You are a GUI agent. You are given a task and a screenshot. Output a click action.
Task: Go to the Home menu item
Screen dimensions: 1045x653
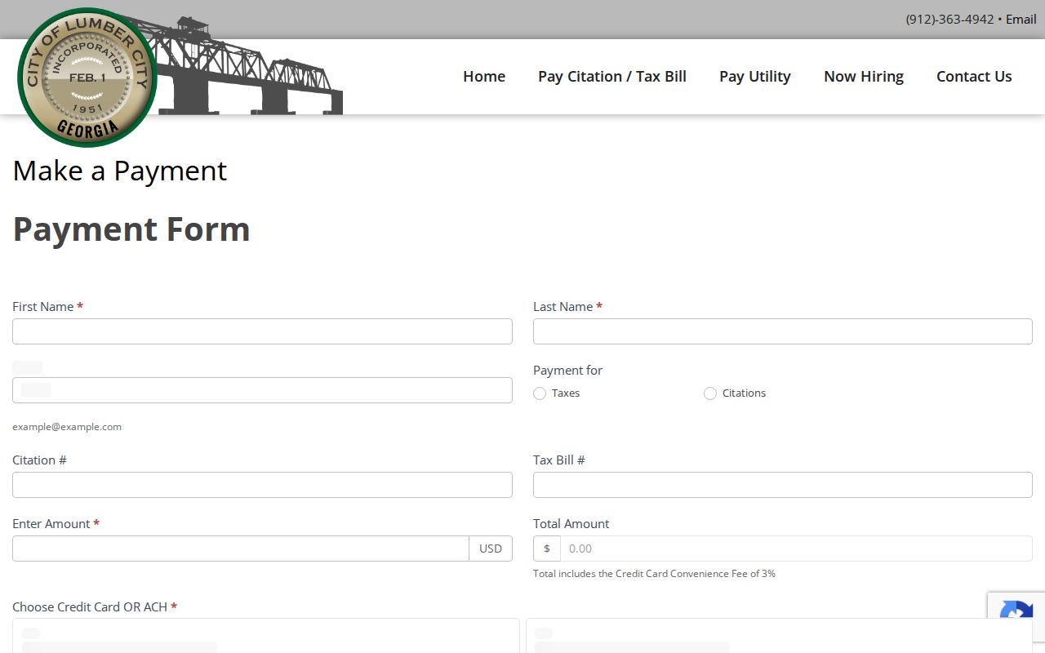pos(484,77)
